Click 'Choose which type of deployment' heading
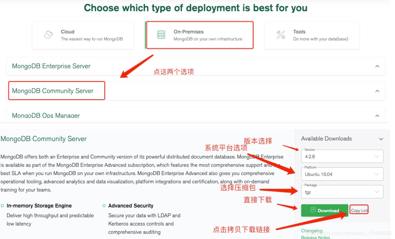395x239 pixels. point(196,8)
